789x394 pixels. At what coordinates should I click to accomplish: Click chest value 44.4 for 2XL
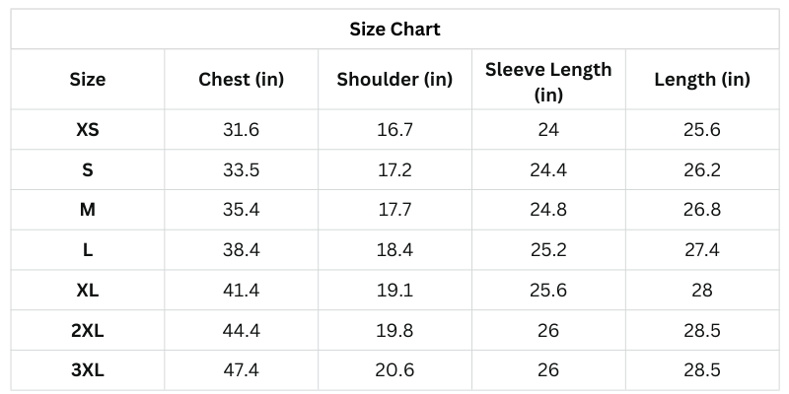click(241, 331)
